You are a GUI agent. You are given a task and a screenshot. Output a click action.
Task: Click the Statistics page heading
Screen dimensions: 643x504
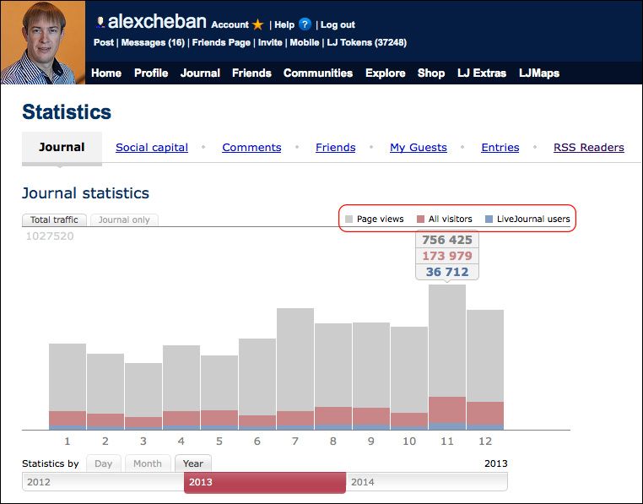coord(67,111)
